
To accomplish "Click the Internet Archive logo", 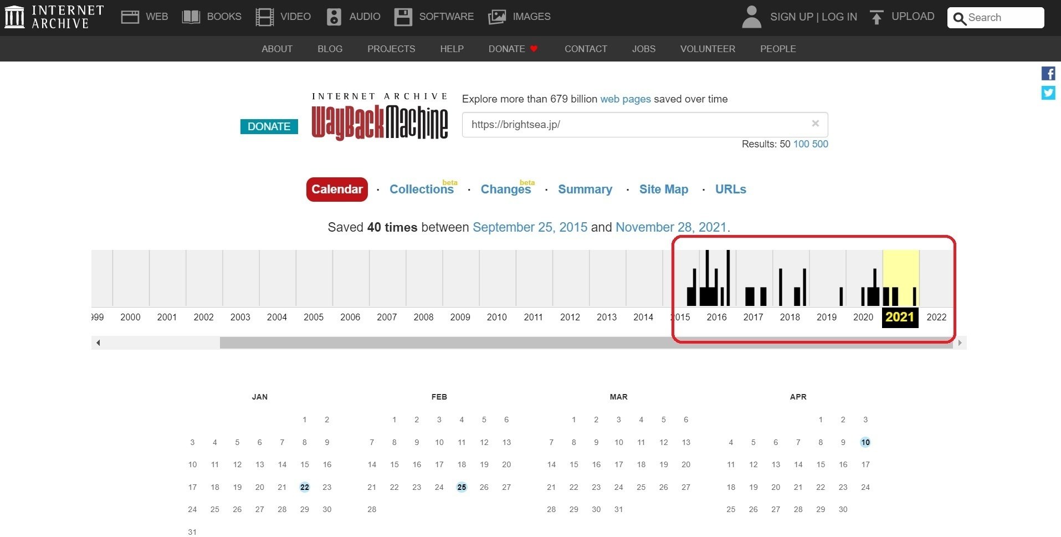I will pyautogui.click(x=54, y=17).
